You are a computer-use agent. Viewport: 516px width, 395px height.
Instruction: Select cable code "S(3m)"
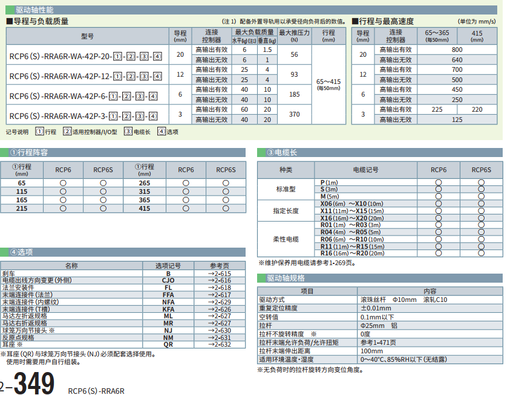pyautogui.click(x=329, y=189)
